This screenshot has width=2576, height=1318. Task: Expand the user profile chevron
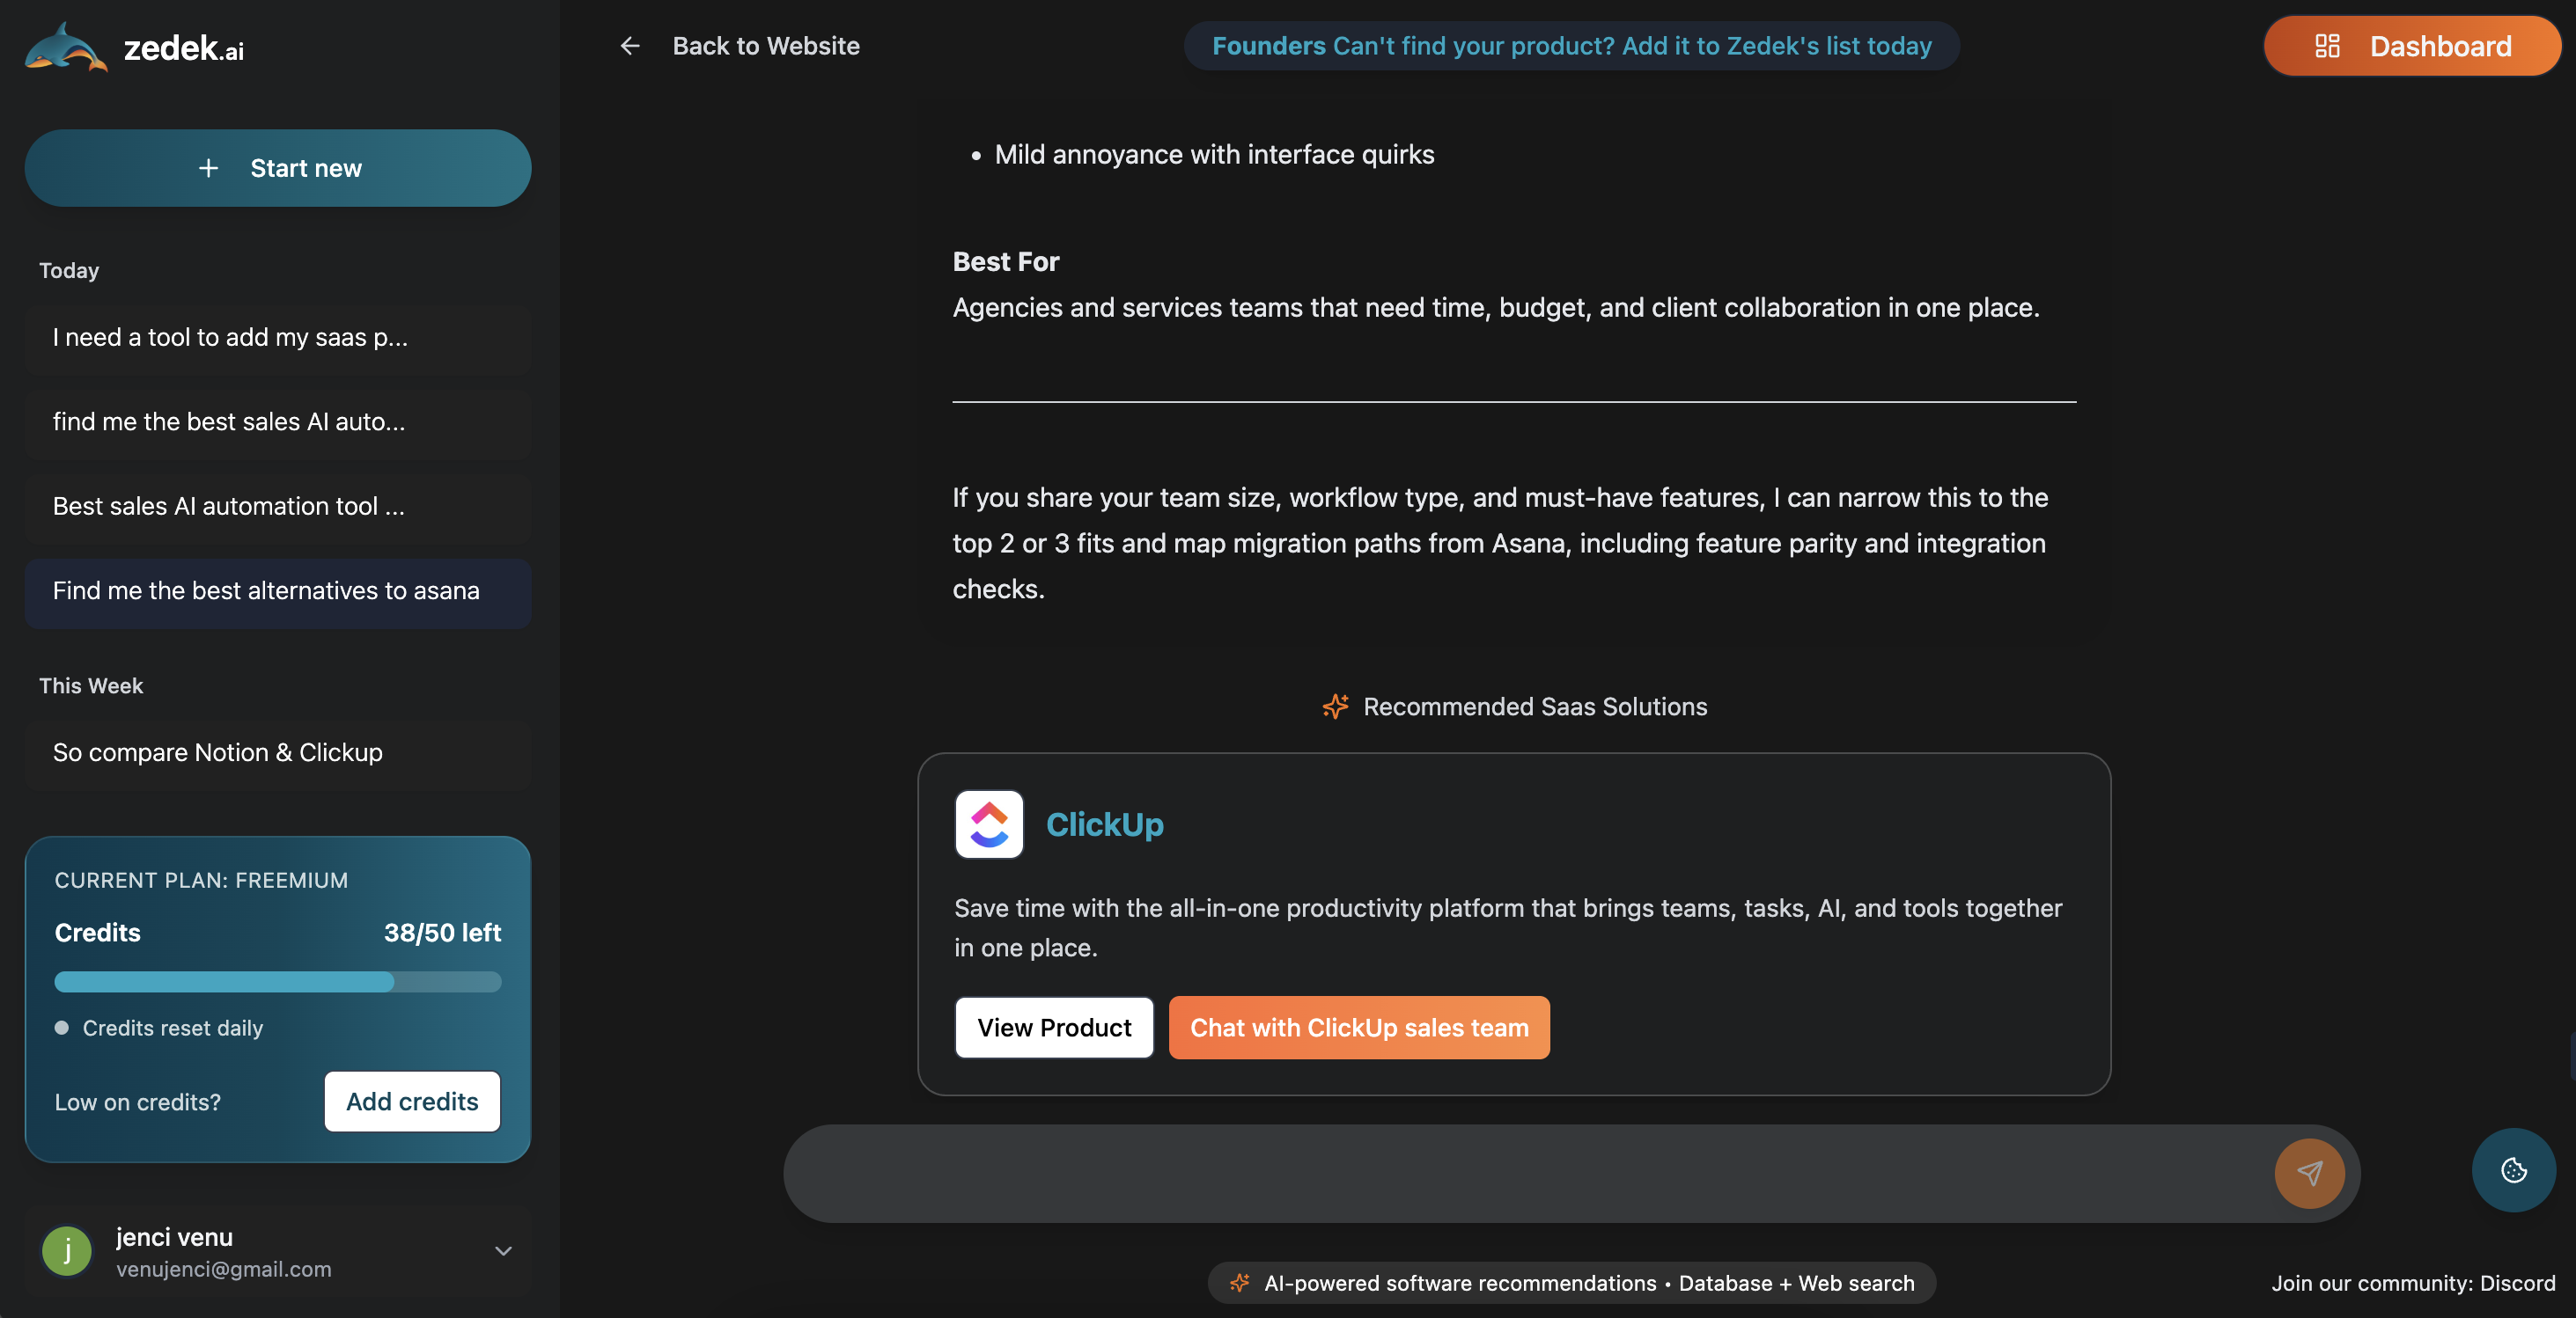504,1250
